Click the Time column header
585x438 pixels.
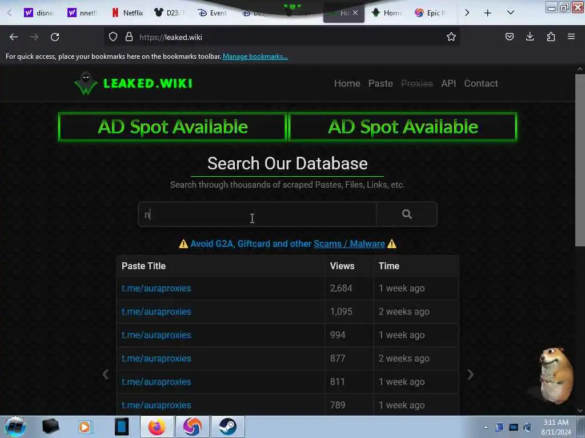(x=388, y=266)
